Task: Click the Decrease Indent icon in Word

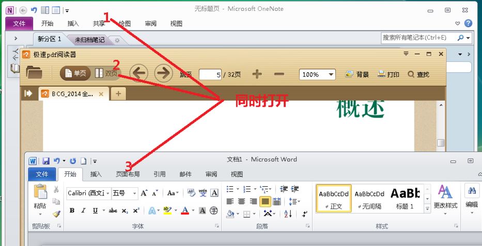Action: tap(284, 189)
